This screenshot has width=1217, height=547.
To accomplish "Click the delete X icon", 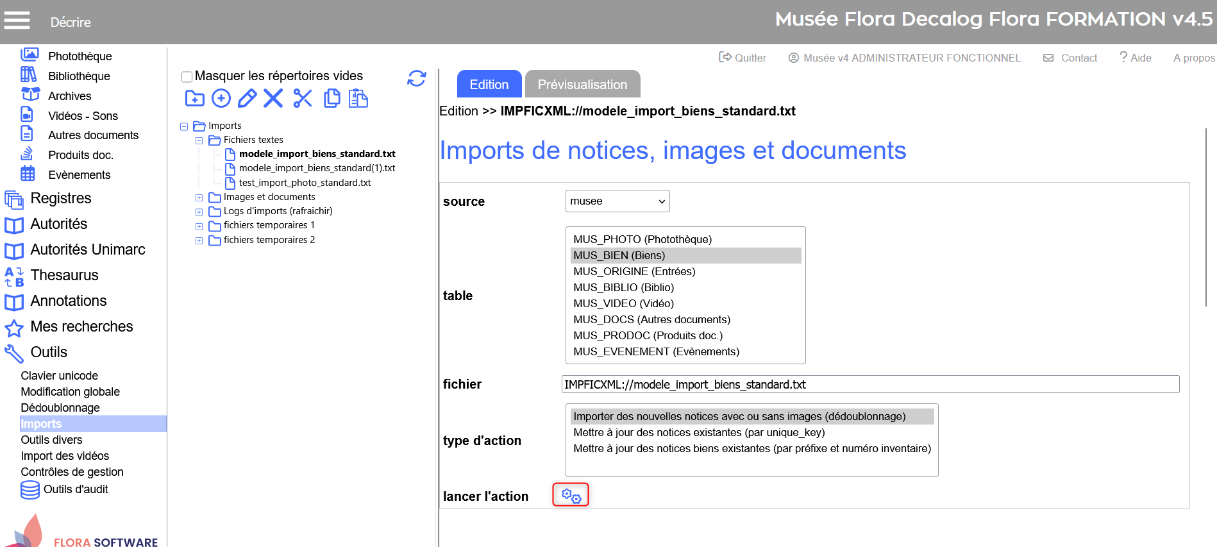I will [x=273, y=98].
